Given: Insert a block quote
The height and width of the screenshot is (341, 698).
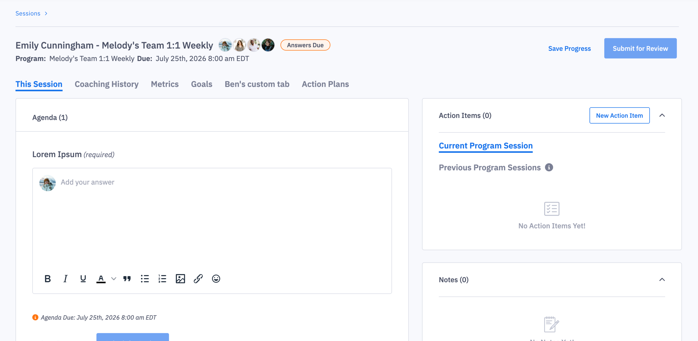Looking at the screenshot, I should tap(127, 278).
